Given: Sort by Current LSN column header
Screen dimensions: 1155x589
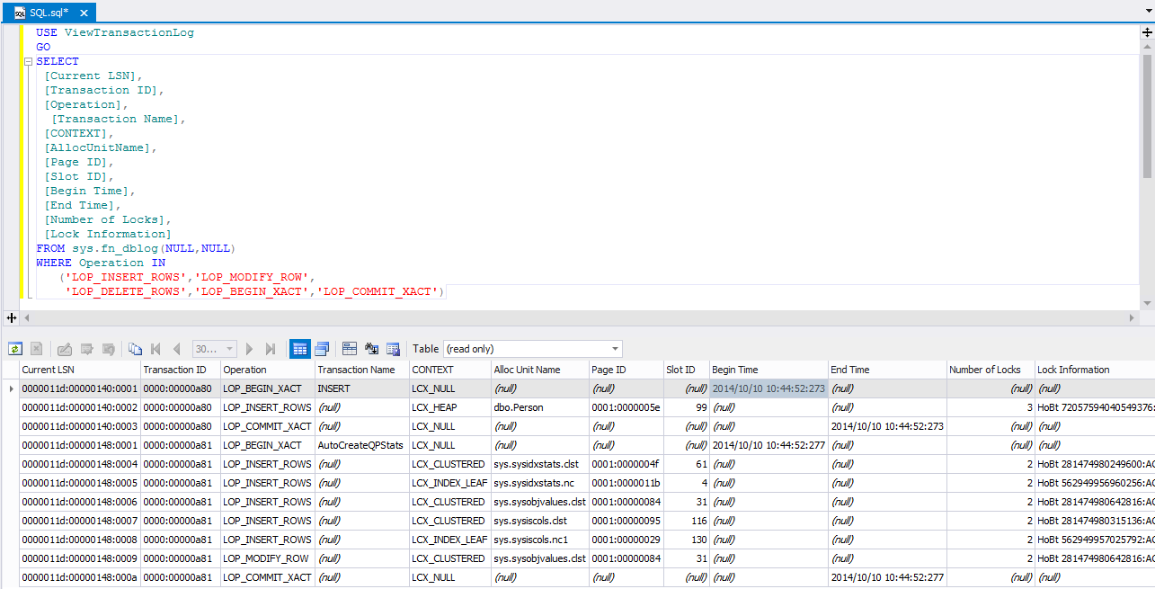Looking at the screenshot, I should tap(79, 370).
